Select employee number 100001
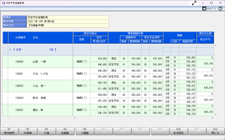The image size is (225, 140). click(x=19, y=74)
